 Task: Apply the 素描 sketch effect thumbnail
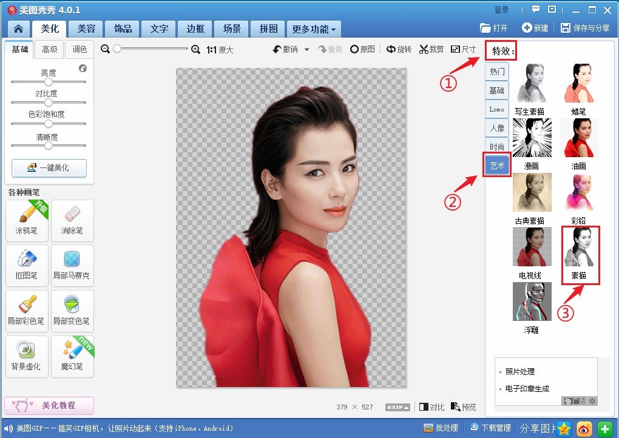[x=579, y=248]
